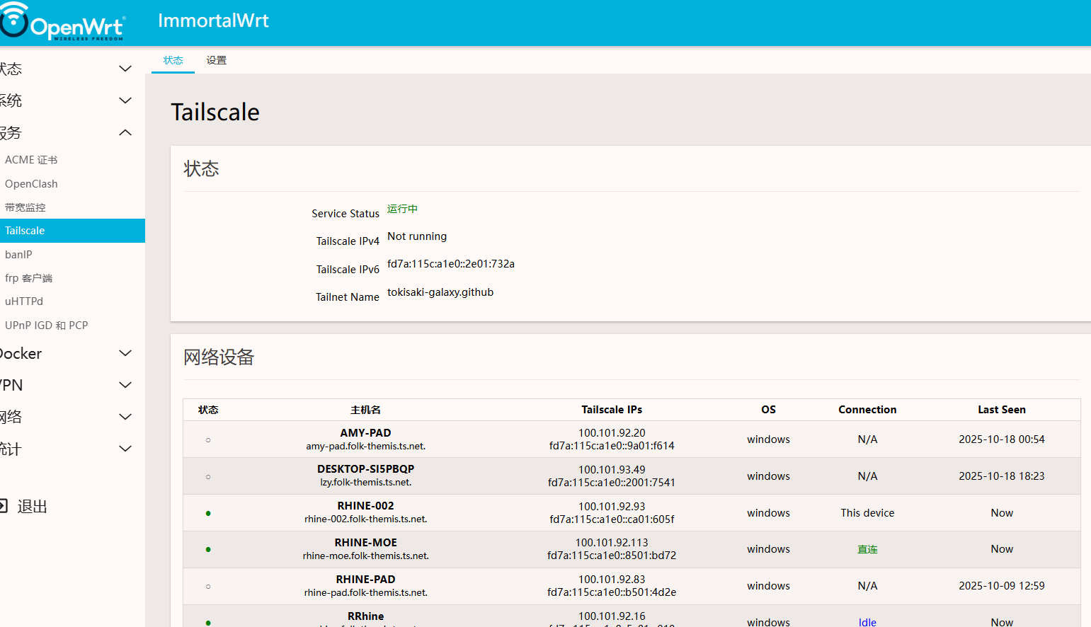
Task: Click the Docker sidebar label
Action: pyautogui.click(x=21, y=354)
